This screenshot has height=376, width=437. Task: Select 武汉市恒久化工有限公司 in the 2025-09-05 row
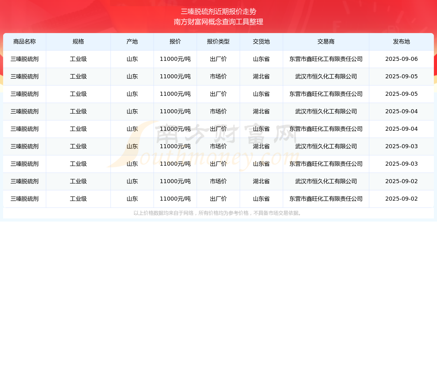pyautogui.click(x=326, y=77)
